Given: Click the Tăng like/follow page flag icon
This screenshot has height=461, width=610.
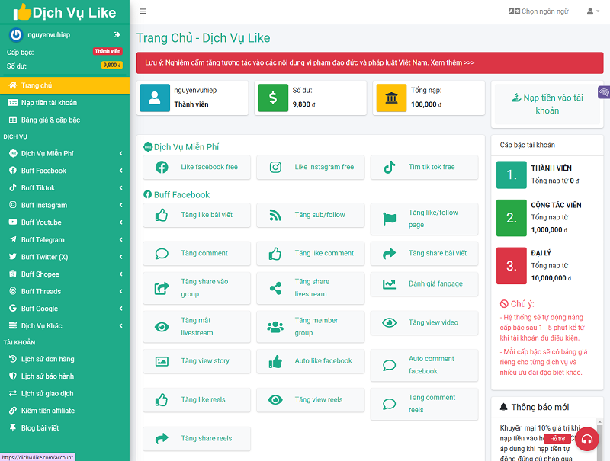Looking at the screenshot, I should tap(389, 219).
